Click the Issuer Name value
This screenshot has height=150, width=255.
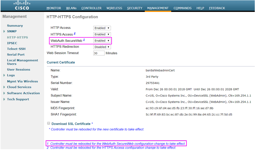tap(199, 102)
